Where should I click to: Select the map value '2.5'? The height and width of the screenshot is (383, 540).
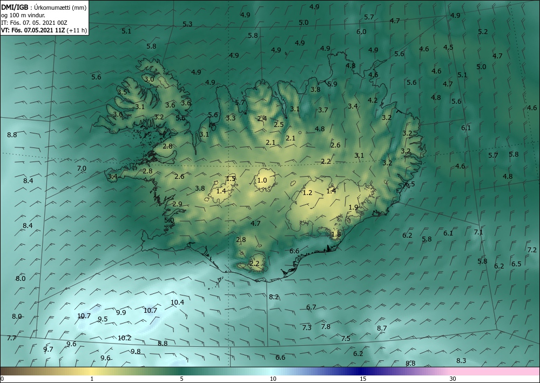(279, 125)
